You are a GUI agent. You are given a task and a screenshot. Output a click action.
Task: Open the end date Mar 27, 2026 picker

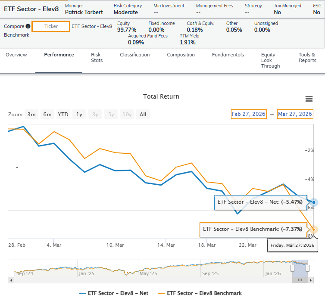295,114
